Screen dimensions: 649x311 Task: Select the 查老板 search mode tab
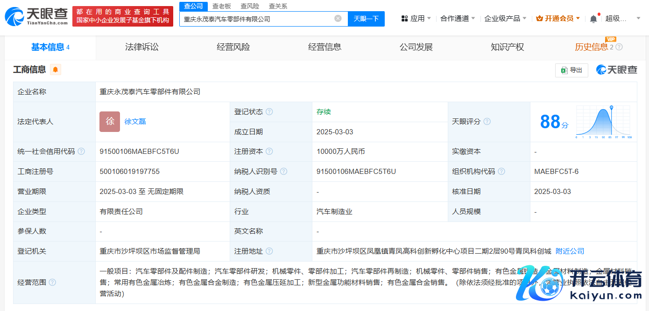coord(221,6)
